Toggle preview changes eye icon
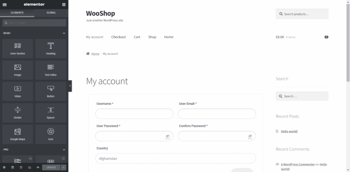This screenshot has height=172, width=350. click(x=38, y=167)
